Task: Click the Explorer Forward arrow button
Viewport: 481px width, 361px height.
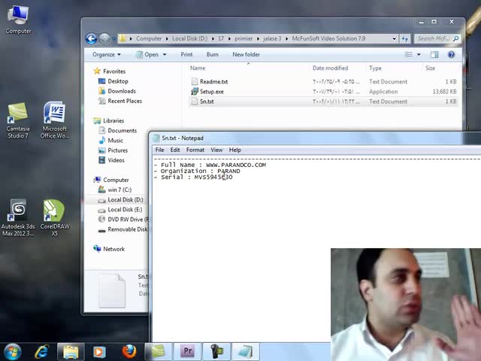Action: pos(104,38)
